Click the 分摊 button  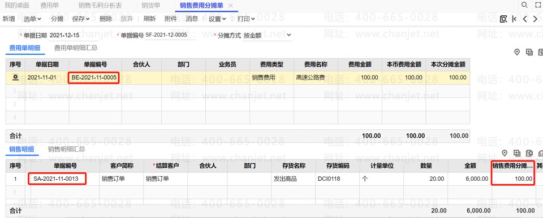(57, 19)
